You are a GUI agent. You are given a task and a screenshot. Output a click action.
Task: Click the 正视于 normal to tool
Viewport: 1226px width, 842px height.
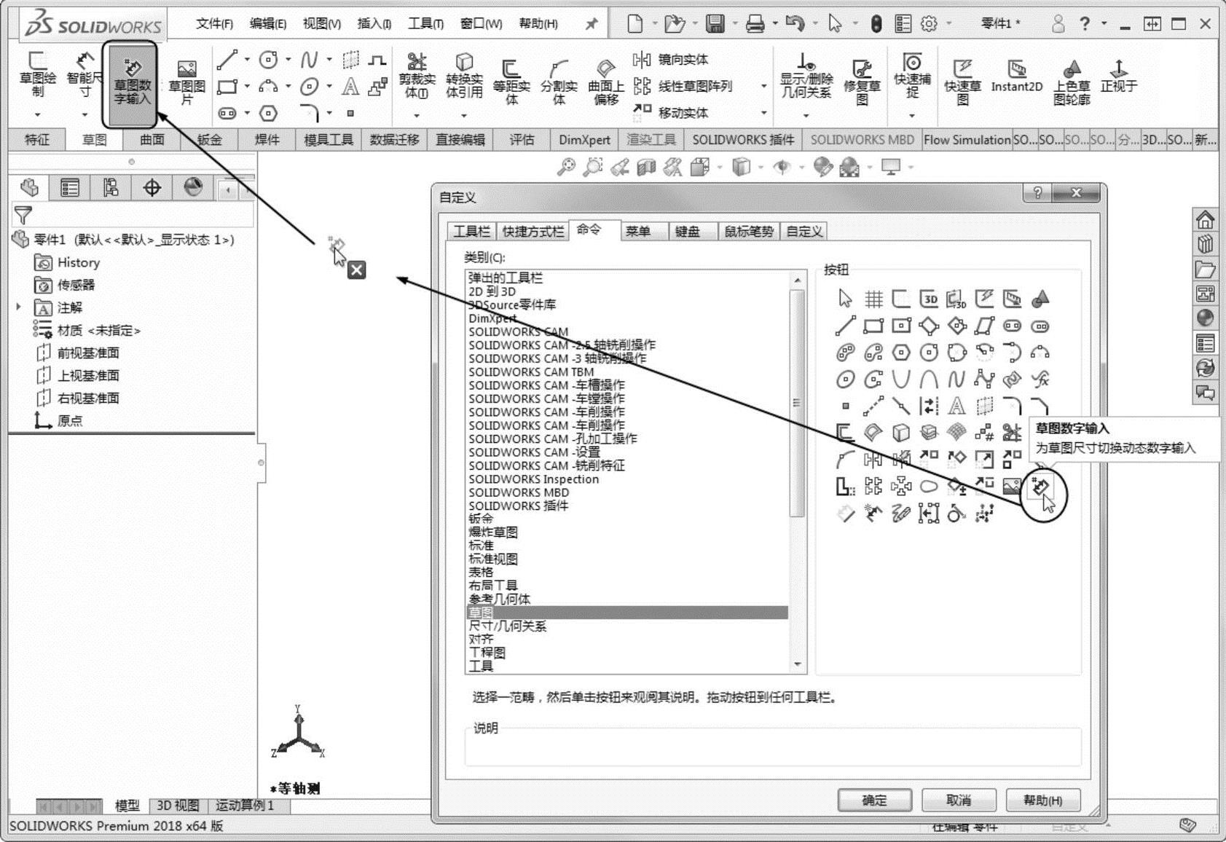(1119, 76)
